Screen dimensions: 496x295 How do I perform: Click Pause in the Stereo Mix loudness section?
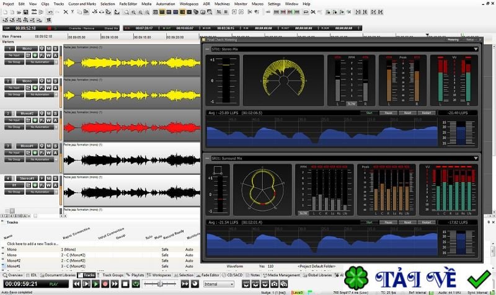tap(389, 113)
